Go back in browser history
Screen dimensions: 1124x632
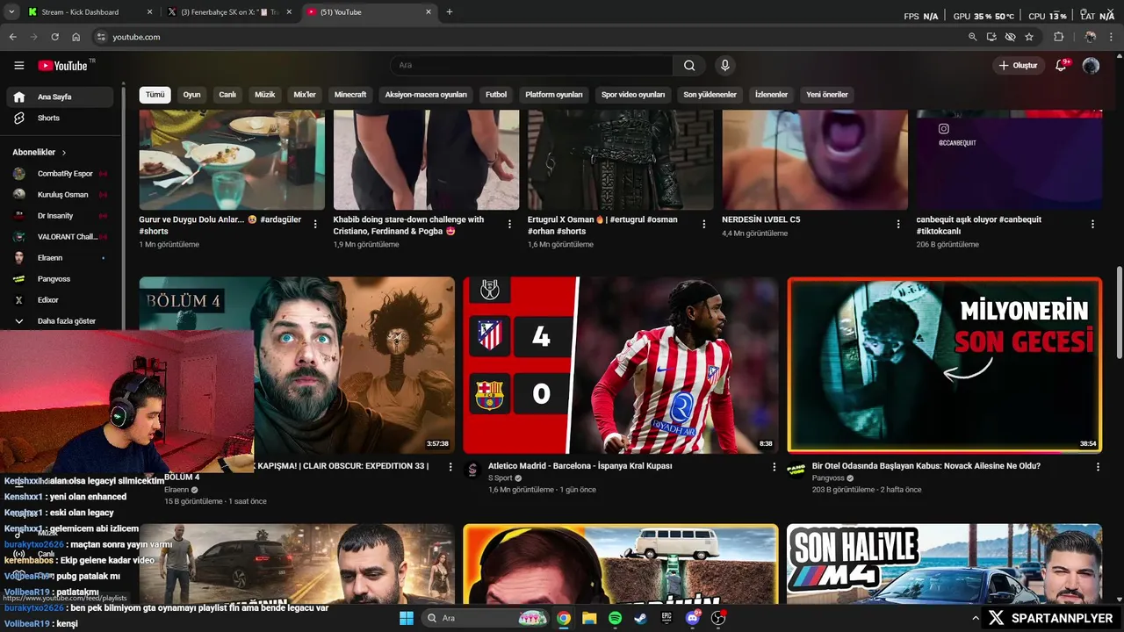tap(12, 37)
